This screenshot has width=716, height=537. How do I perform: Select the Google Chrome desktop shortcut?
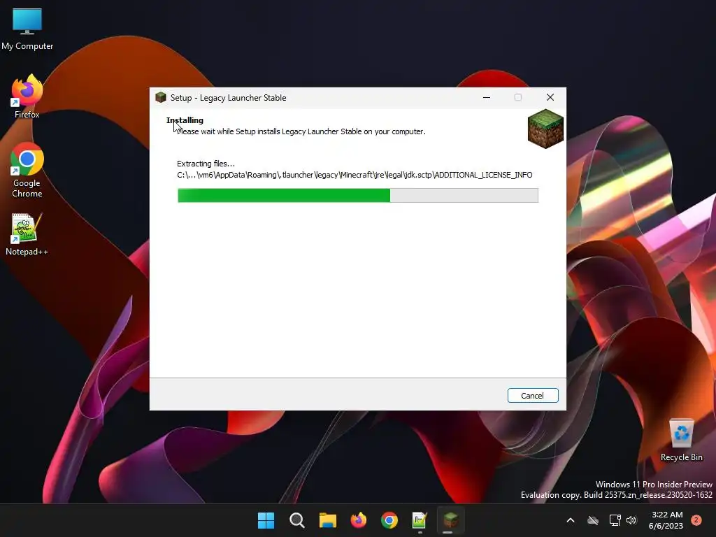27,170
